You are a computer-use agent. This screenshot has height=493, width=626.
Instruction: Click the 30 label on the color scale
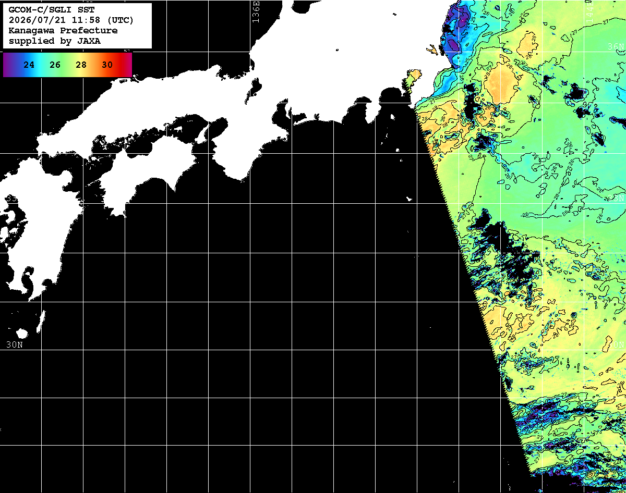(x=107, y=65)
